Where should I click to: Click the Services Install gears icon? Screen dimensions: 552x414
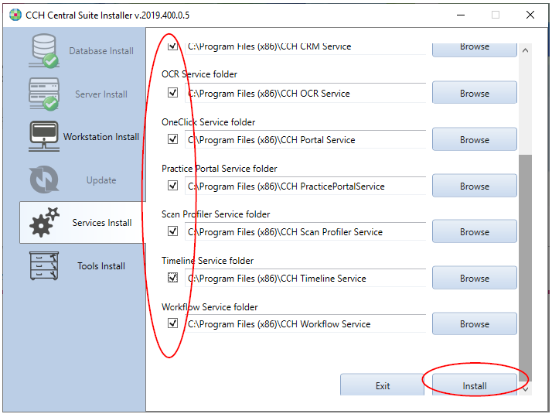[x=44, y=222]
